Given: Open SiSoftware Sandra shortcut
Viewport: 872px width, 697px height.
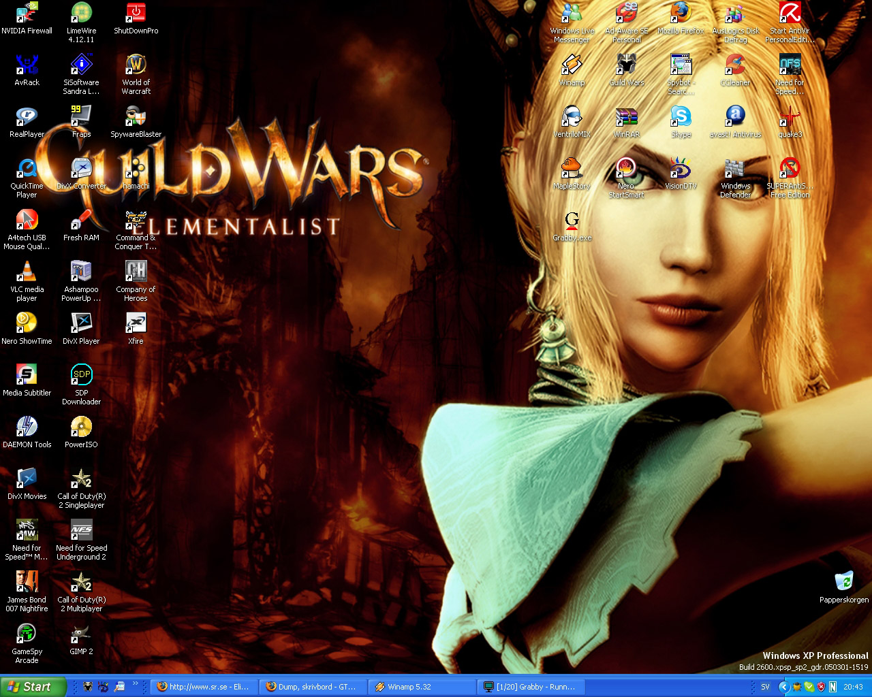Looking at the screenshot, I should point(81,75).
